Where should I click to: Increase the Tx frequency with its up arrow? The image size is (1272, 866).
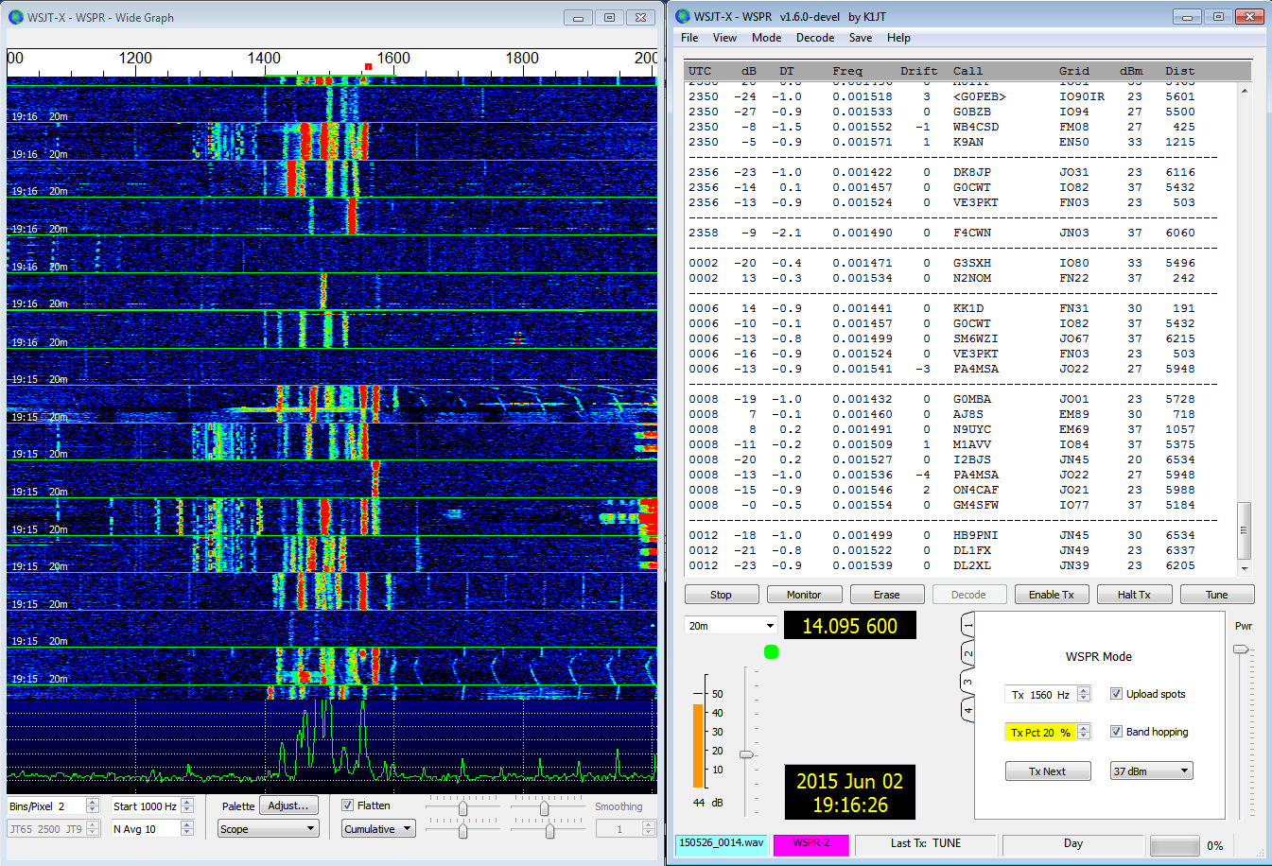click(1084, 690)
